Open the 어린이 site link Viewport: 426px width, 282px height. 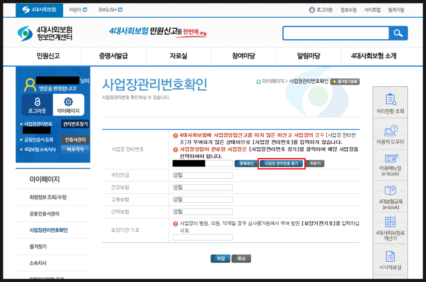tap(78, 10)
